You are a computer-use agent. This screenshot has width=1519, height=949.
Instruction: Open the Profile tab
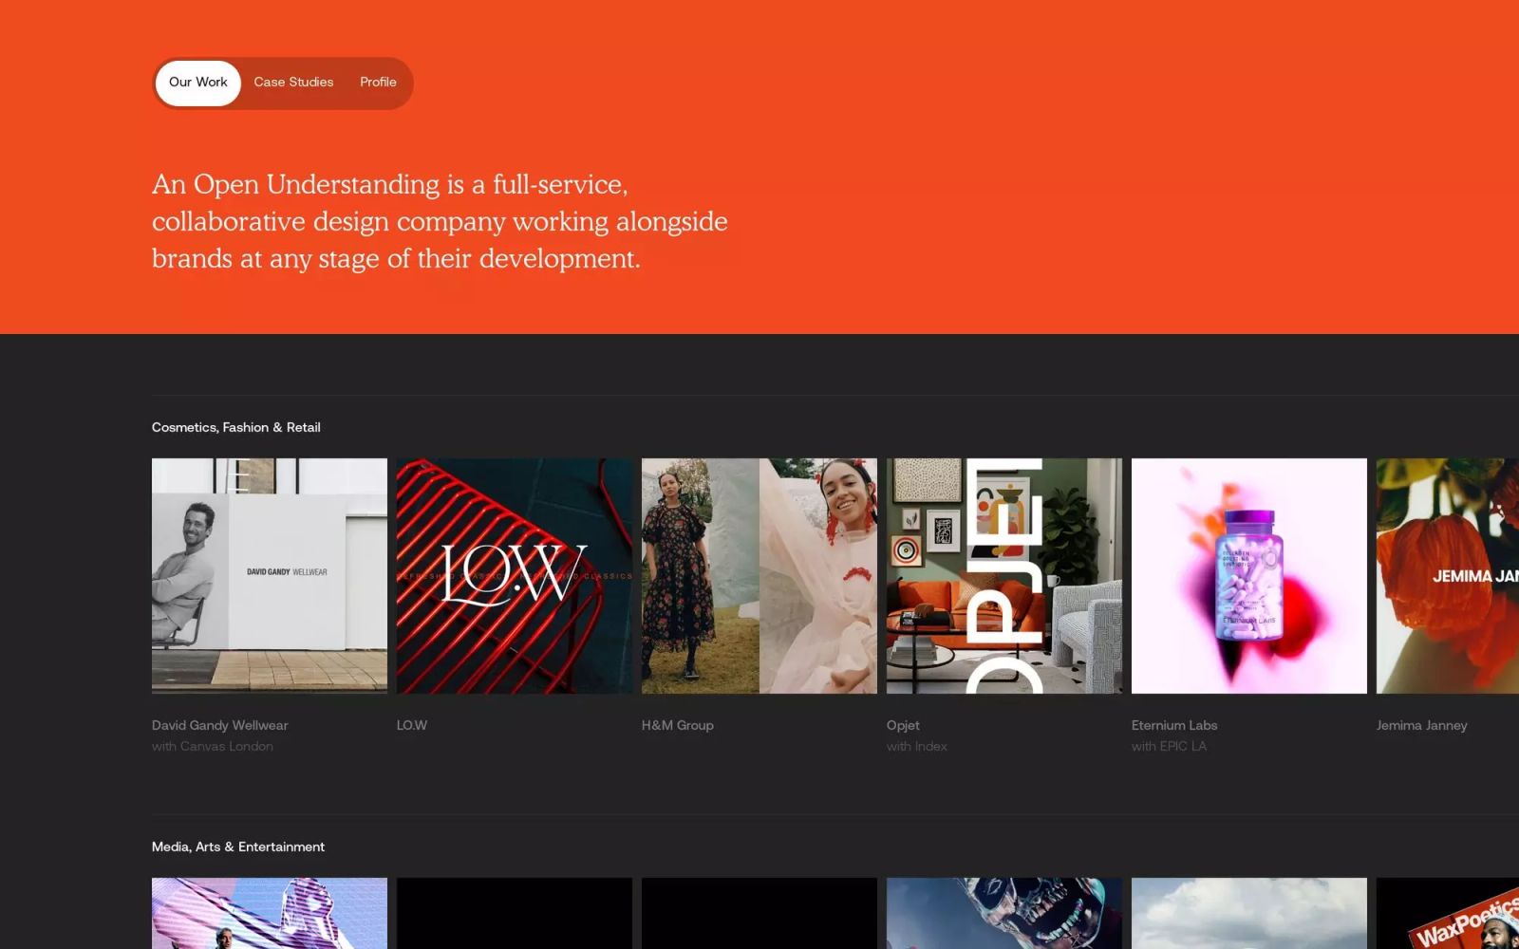click(x=378, y=83)
